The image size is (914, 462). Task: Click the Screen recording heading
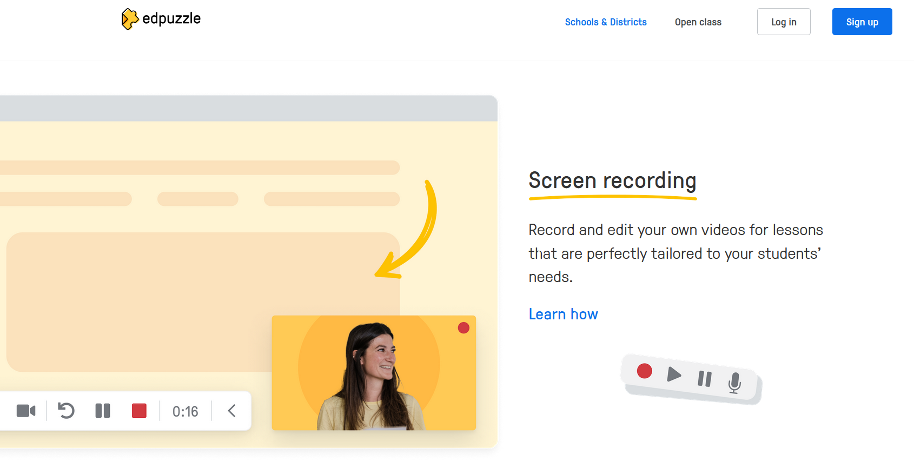point(612,180)
